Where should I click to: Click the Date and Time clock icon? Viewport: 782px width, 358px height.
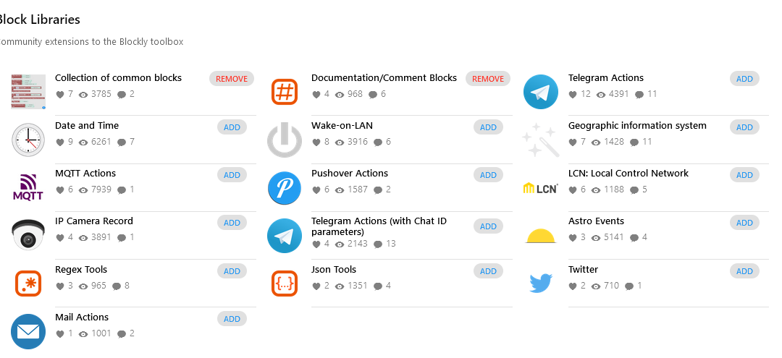pyautogui.click(x=28, y=140)
